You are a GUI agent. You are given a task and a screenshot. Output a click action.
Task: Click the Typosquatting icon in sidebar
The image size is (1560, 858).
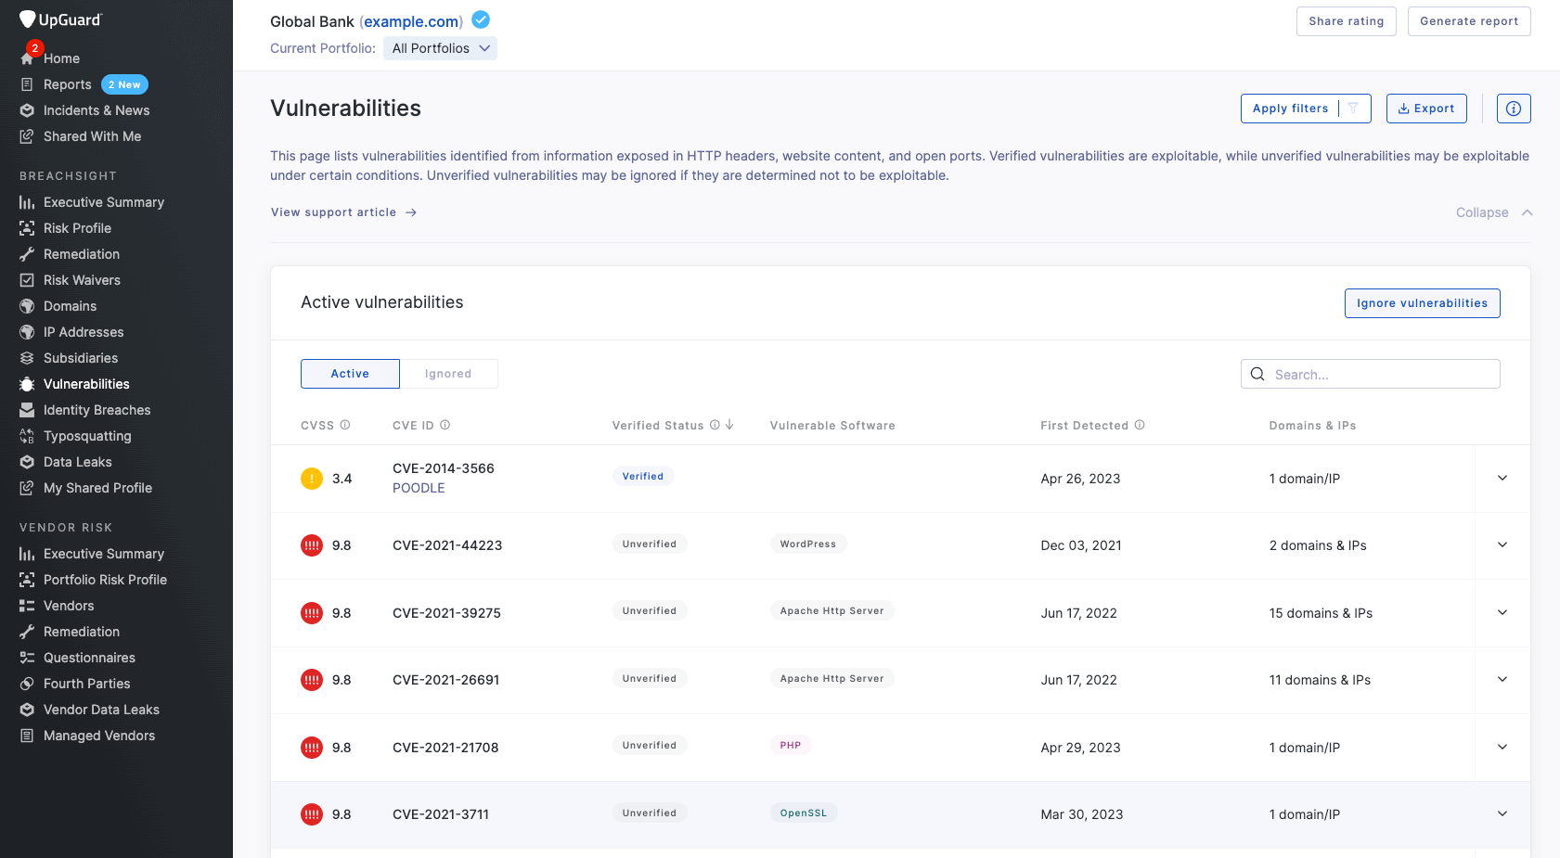(x=27, y=436)
